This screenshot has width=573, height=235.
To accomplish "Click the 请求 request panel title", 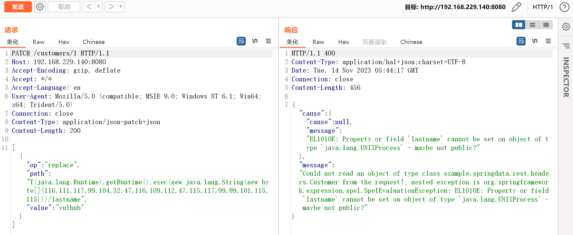I will [11, 30].
